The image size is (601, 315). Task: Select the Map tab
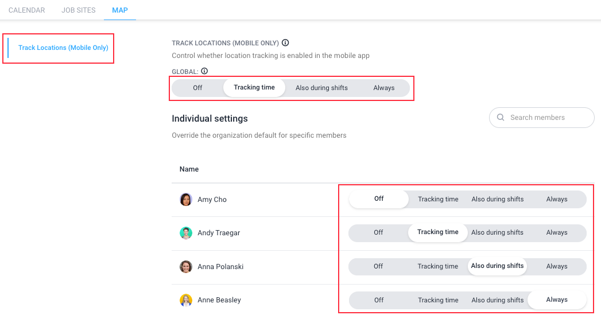(x=120, y=10)
